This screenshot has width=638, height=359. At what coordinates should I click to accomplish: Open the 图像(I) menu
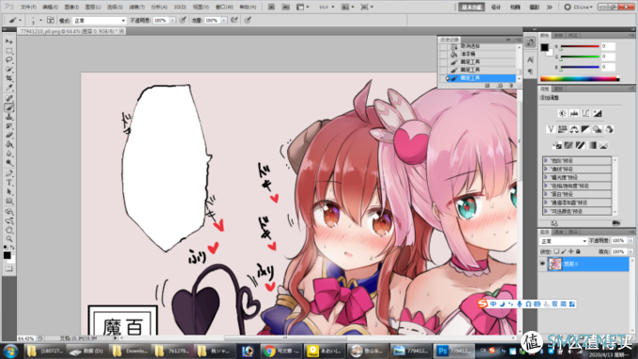71,7
